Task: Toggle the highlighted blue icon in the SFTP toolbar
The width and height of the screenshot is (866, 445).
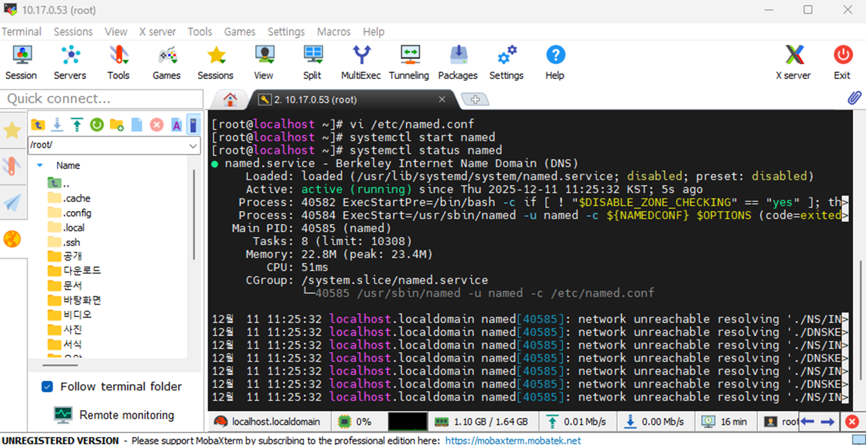Action: [193, 125]
